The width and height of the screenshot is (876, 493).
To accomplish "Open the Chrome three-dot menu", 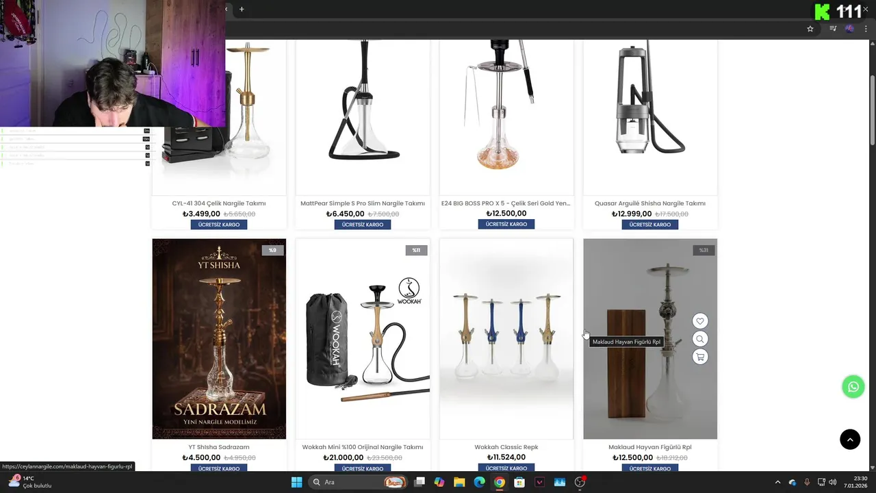I will 866,29.
